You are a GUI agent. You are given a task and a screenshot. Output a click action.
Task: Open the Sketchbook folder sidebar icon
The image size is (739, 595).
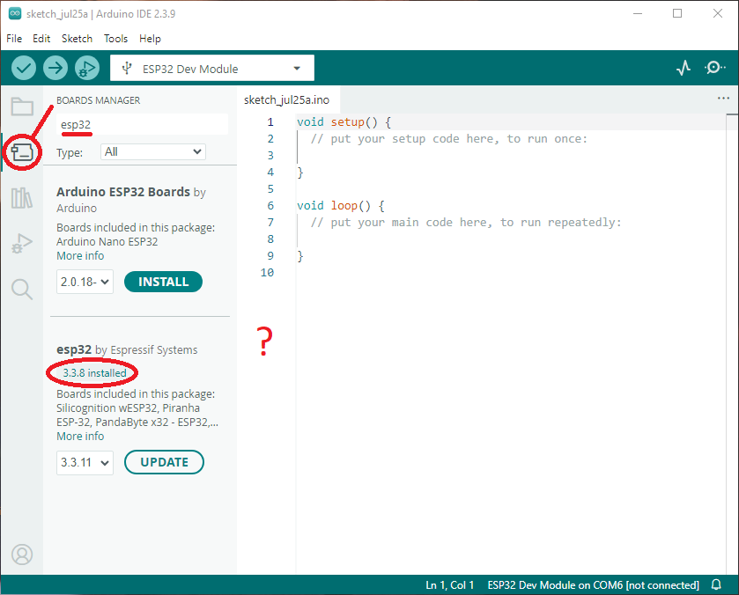[x=22, y=107]
